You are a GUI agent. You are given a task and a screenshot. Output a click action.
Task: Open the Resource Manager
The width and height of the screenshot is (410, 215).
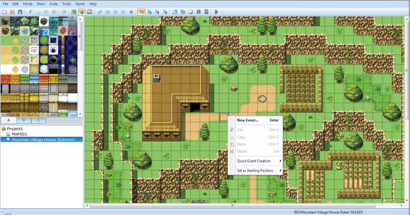point(183,12)
